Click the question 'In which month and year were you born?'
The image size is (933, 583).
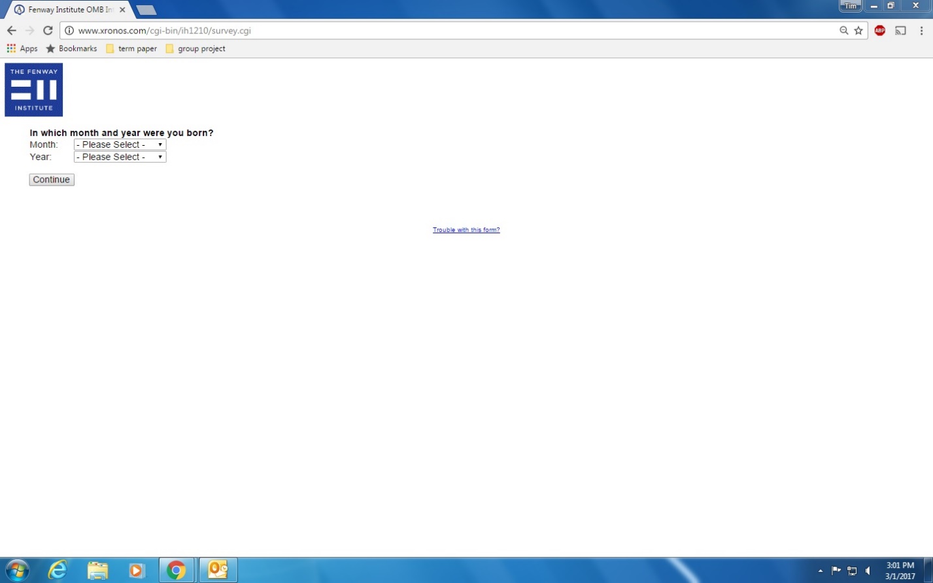(x=122, y=133)
